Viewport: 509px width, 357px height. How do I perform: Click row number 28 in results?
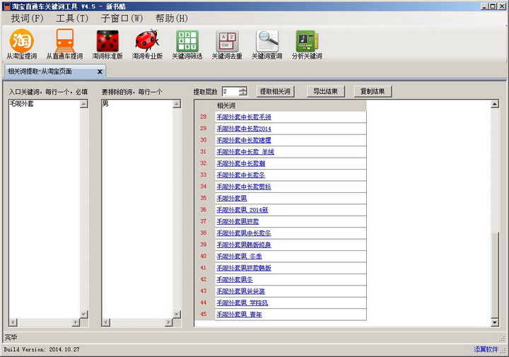tap(204, 117)
